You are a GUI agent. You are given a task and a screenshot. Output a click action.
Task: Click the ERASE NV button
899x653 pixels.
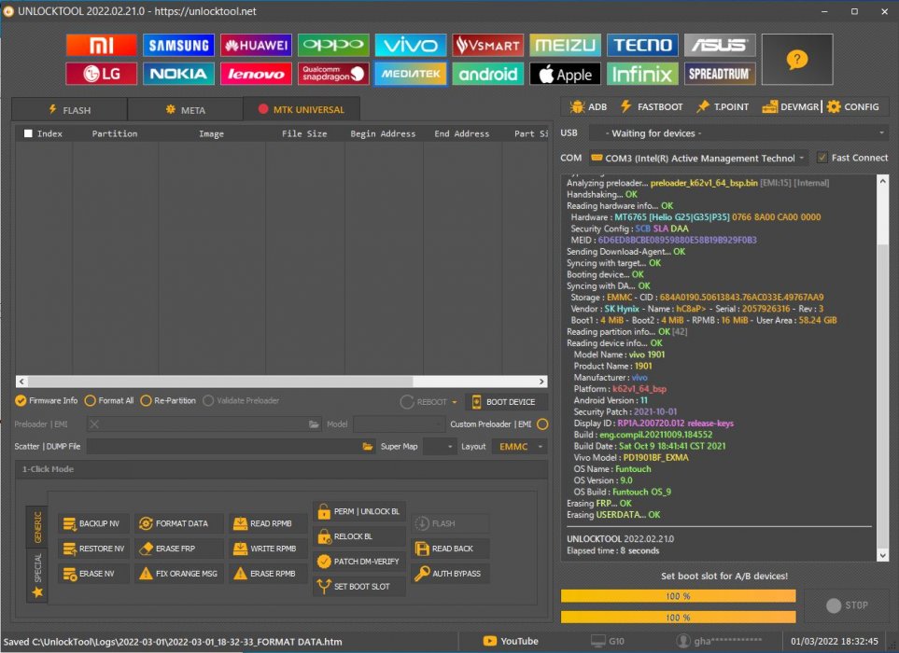[x=92, y=574]
